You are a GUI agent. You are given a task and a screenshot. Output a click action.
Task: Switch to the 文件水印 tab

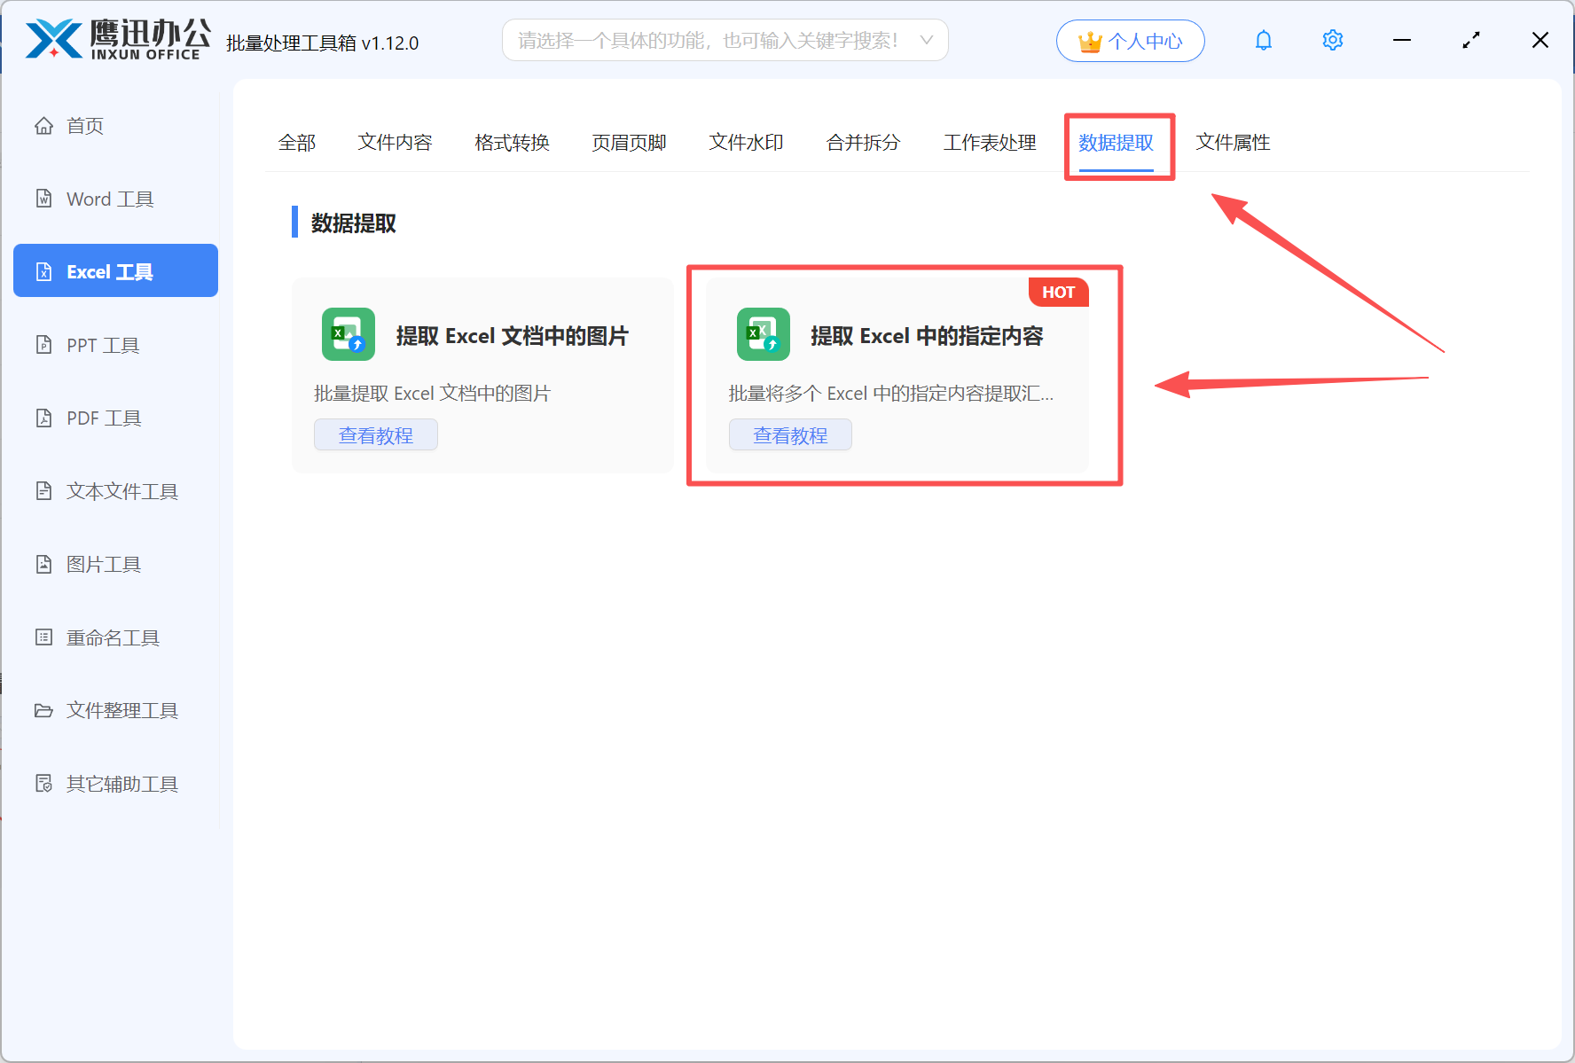(x=745, y=142)
